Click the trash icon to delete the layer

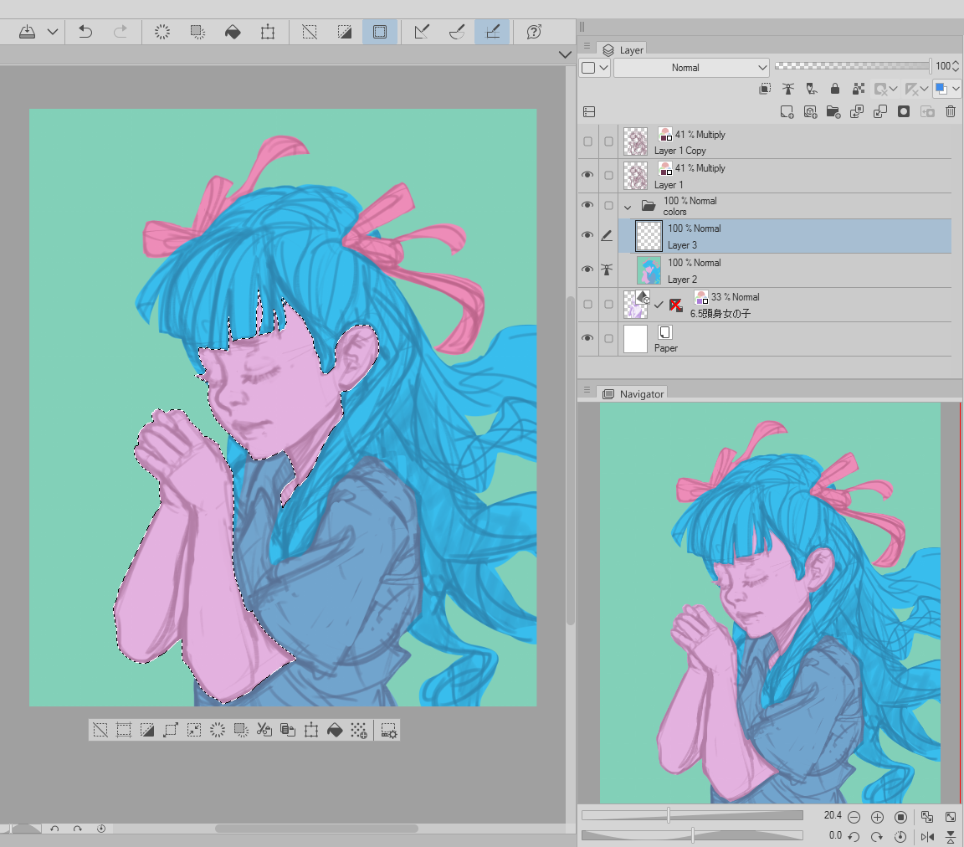(951, 111)
